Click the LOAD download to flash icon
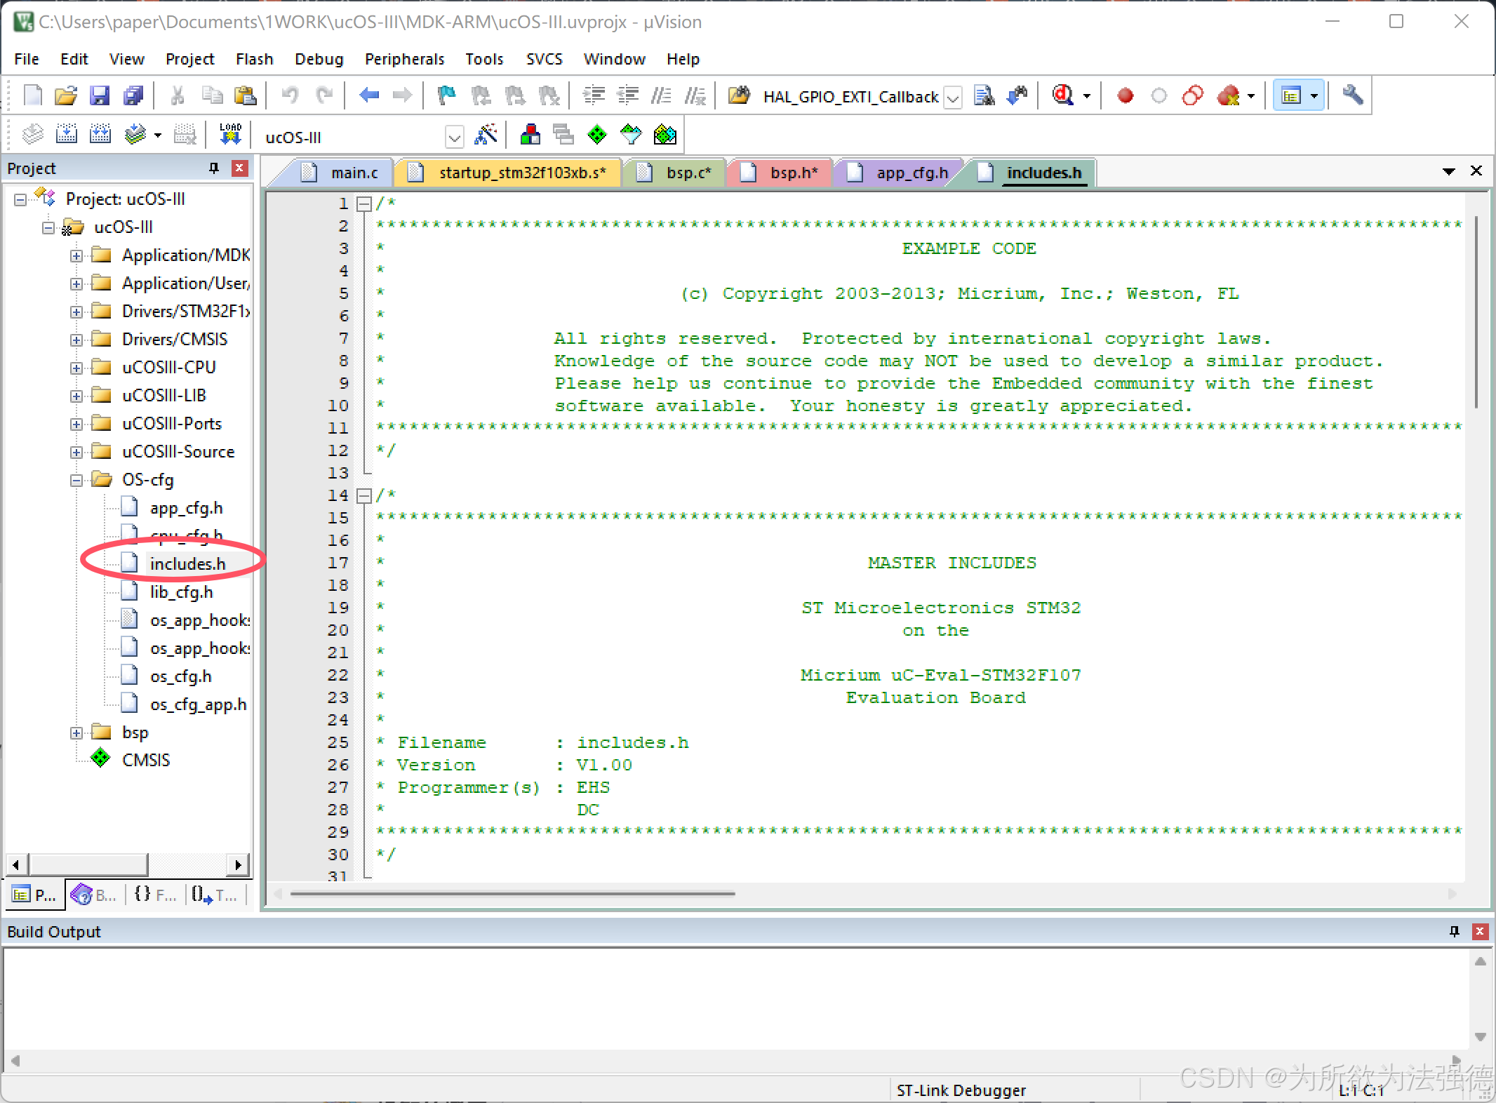The width and height of the screenshot is (1496, 1103). pos(230,134)
